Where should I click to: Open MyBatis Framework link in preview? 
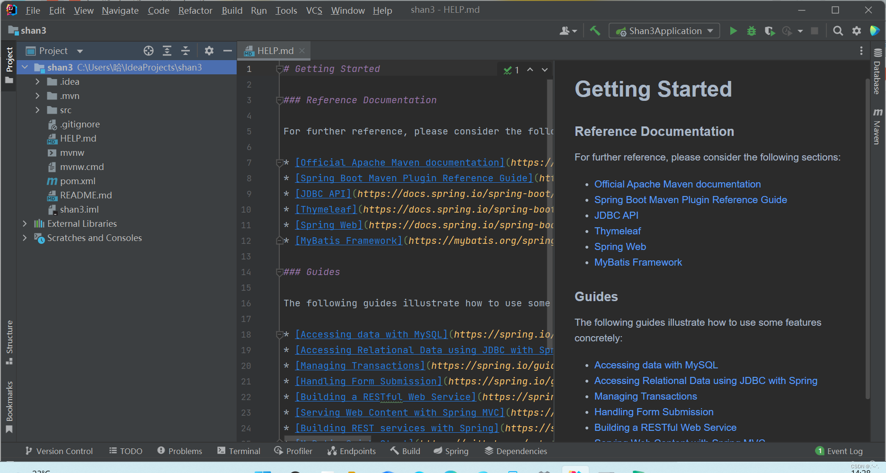tap(638, 262)
